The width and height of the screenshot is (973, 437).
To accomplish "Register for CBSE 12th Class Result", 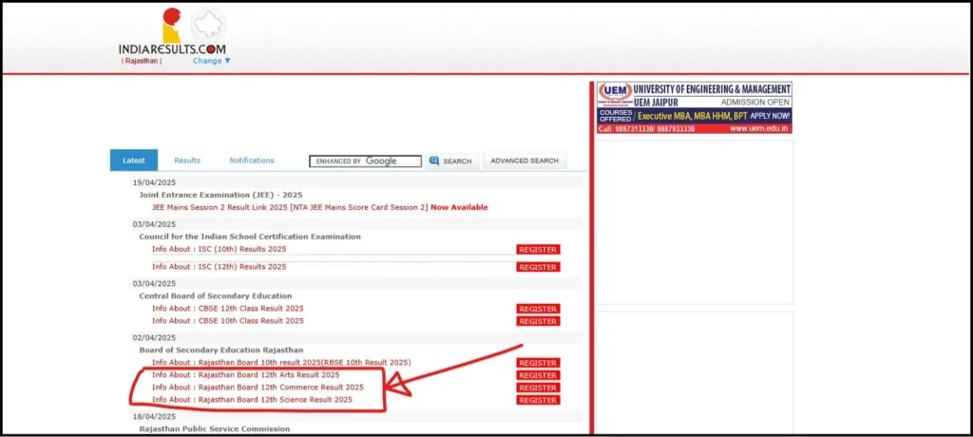I will [538, 309].
